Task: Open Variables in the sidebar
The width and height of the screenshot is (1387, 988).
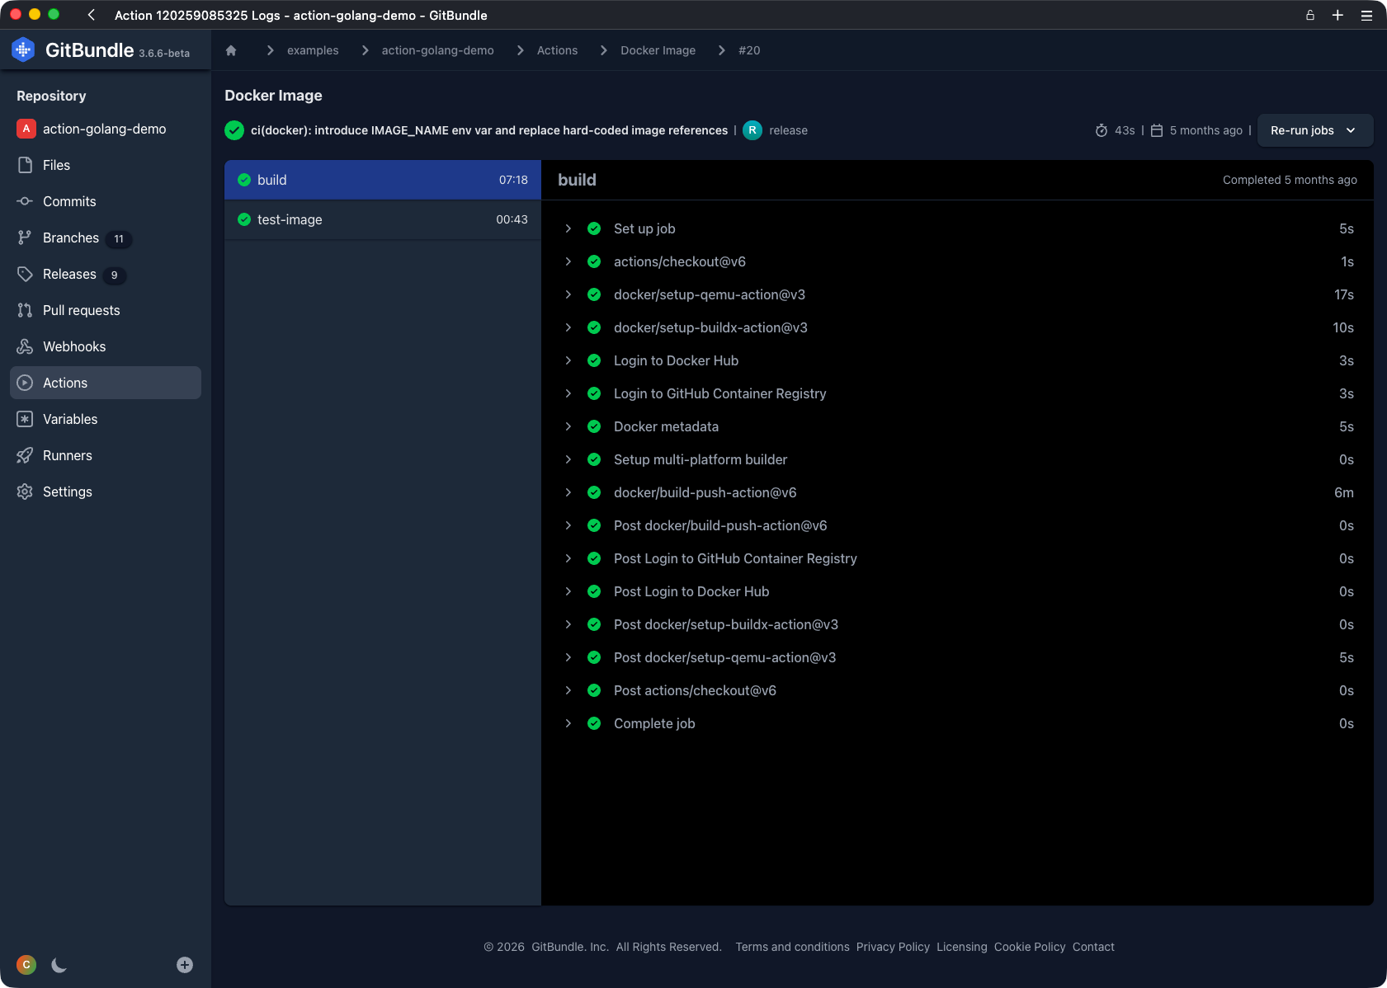Action: (106, 419)
